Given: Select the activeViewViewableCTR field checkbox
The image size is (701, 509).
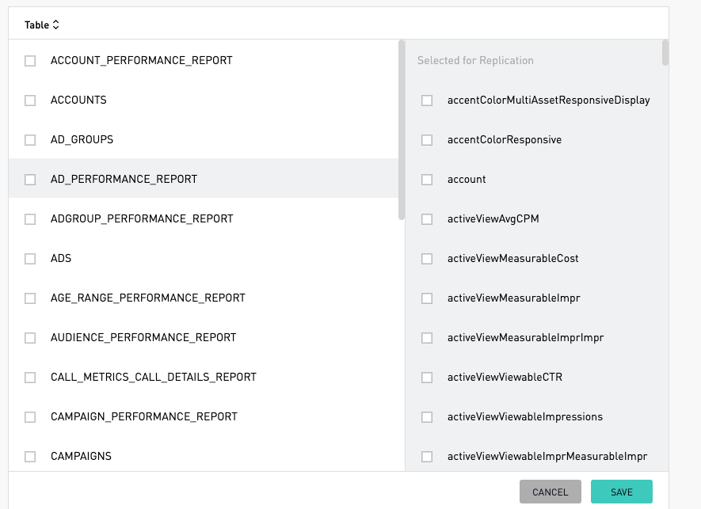Looking at the screenshot, I should (427, 378).
